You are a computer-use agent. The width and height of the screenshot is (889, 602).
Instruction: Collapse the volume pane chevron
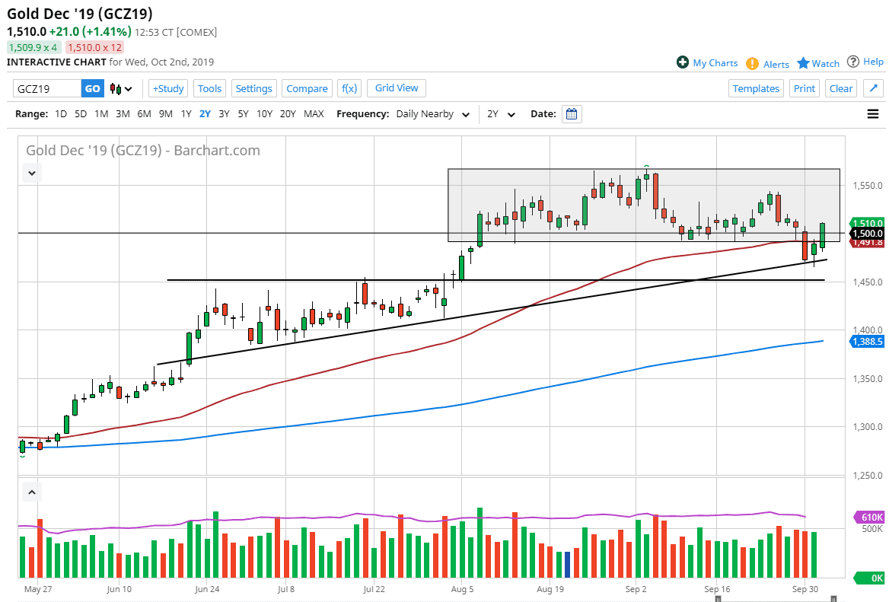[31, 492]
